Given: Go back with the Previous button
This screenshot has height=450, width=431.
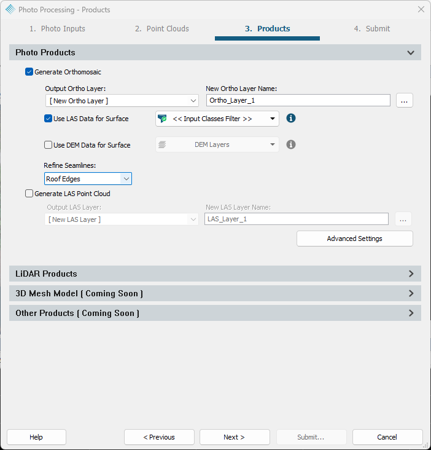Looking at the screenshot, I should [159, 437].
